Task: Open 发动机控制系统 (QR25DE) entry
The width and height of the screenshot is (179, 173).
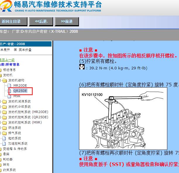Action: point(28,117)
